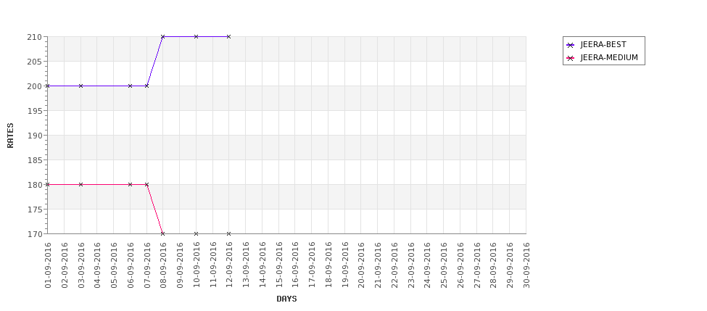Click the 24-09-2016 date label
The image size is (707, 311).
(427, 265)
